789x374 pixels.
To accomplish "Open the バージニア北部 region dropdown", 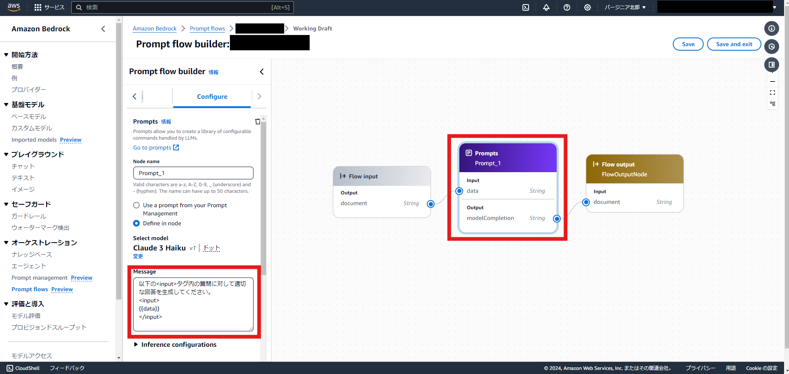I will point(625,7).
